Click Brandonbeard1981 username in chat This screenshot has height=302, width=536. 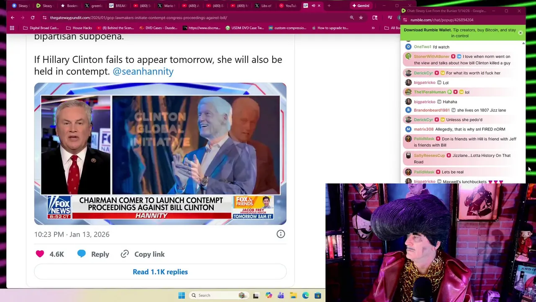431,110
